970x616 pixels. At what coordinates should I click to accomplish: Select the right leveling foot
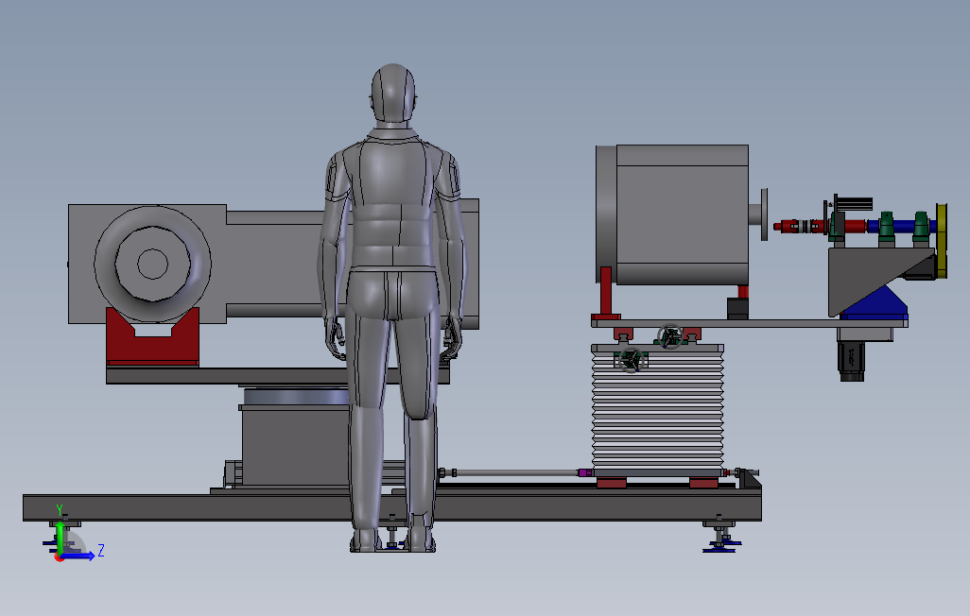(x=720, y=535)
